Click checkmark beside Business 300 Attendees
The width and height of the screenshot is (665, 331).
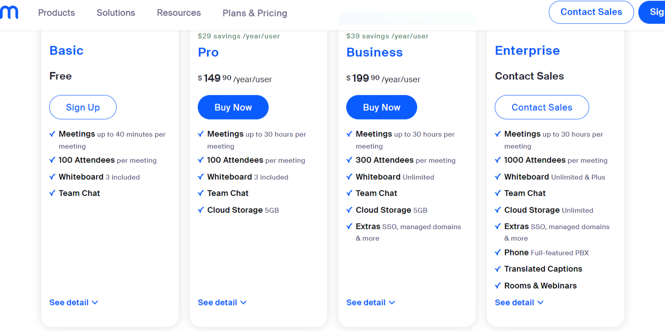point(349,160)
